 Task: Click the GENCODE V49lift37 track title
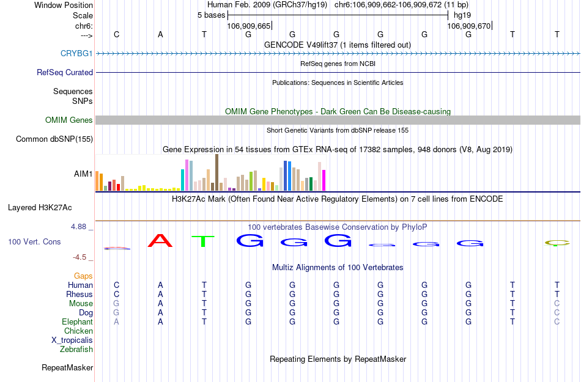click(338, 45)
